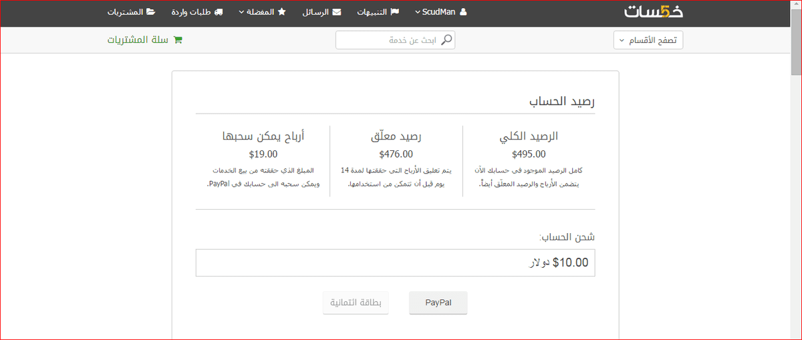802x340 pixels.
Task: Click the رصيد معلّق heading
Action: click(396, 136)
